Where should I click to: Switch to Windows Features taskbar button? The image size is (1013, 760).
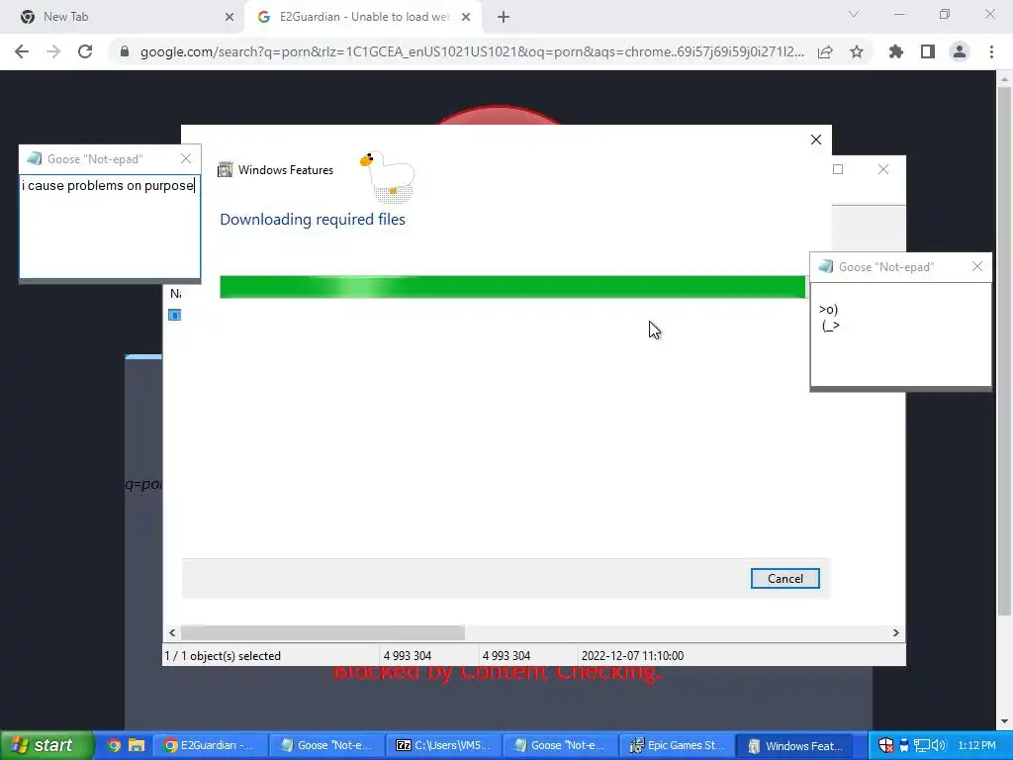coord(794,745)
